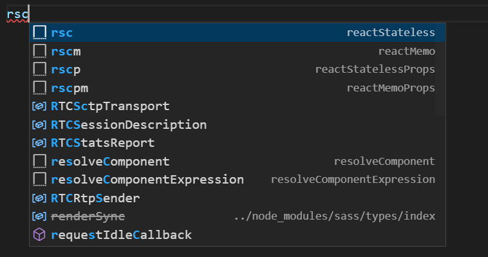Click the variable icon beside RTCRtpSender
The image size is (488, 257).
coord(39,198)
